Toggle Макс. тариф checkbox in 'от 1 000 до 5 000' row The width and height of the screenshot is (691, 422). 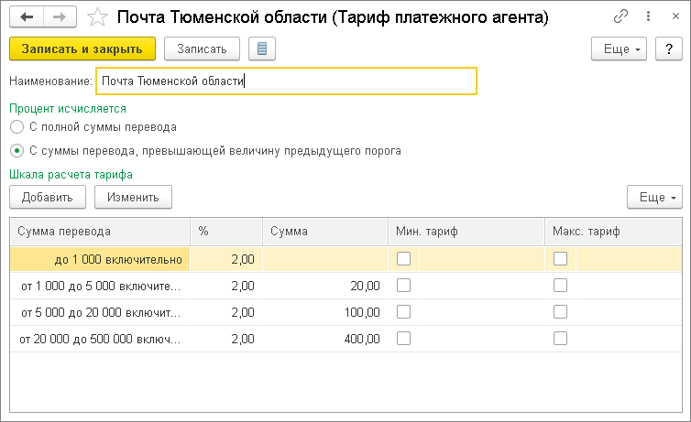click(560, 286)
